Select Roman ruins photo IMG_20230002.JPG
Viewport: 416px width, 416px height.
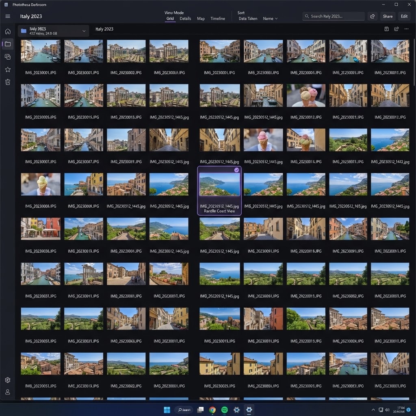(x=126, y=51)
